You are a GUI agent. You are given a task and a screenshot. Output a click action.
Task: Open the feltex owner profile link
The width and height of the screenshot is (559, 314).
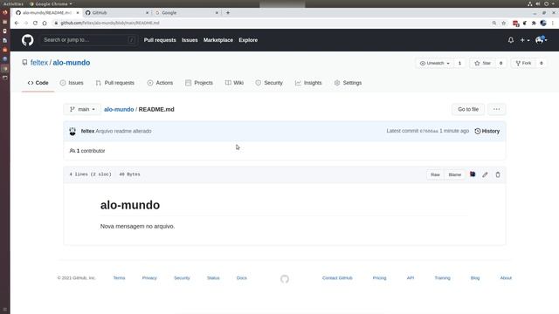(38, 63)
